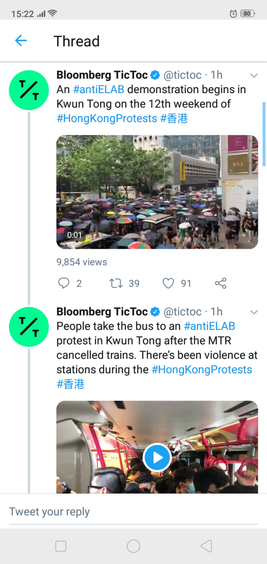Open the #antiELAB hashtag in first tweet
Screen dimensions: 267x564
(x=98, y=89)
